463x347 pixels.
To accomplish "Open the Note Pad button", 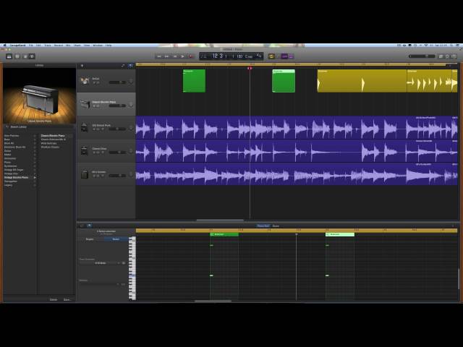I will coord(441,56).
